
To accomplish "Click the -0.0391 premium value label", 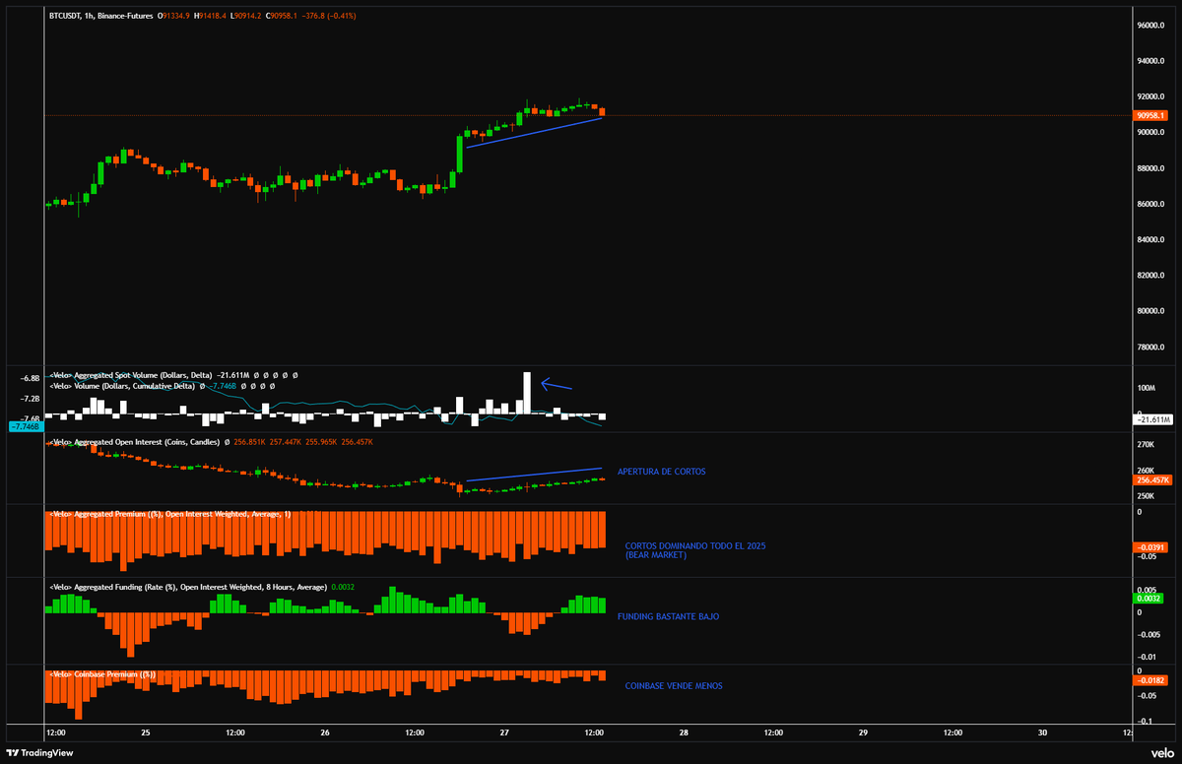I will [x=1150, y=547].
